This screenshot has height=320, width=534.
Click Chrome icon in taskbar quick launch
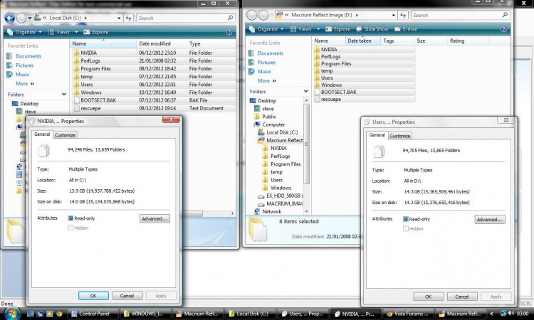tap(59, 314)
